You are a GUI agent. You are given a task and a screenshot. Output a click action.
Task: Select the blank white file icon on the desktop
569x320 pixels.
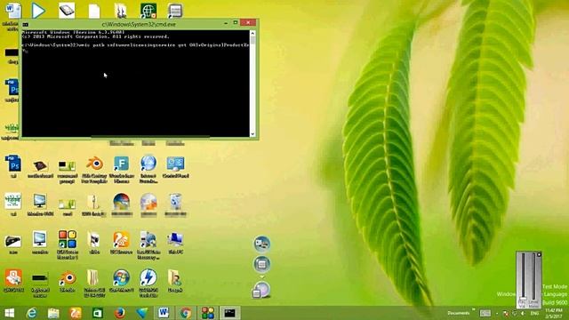[94, 12]
